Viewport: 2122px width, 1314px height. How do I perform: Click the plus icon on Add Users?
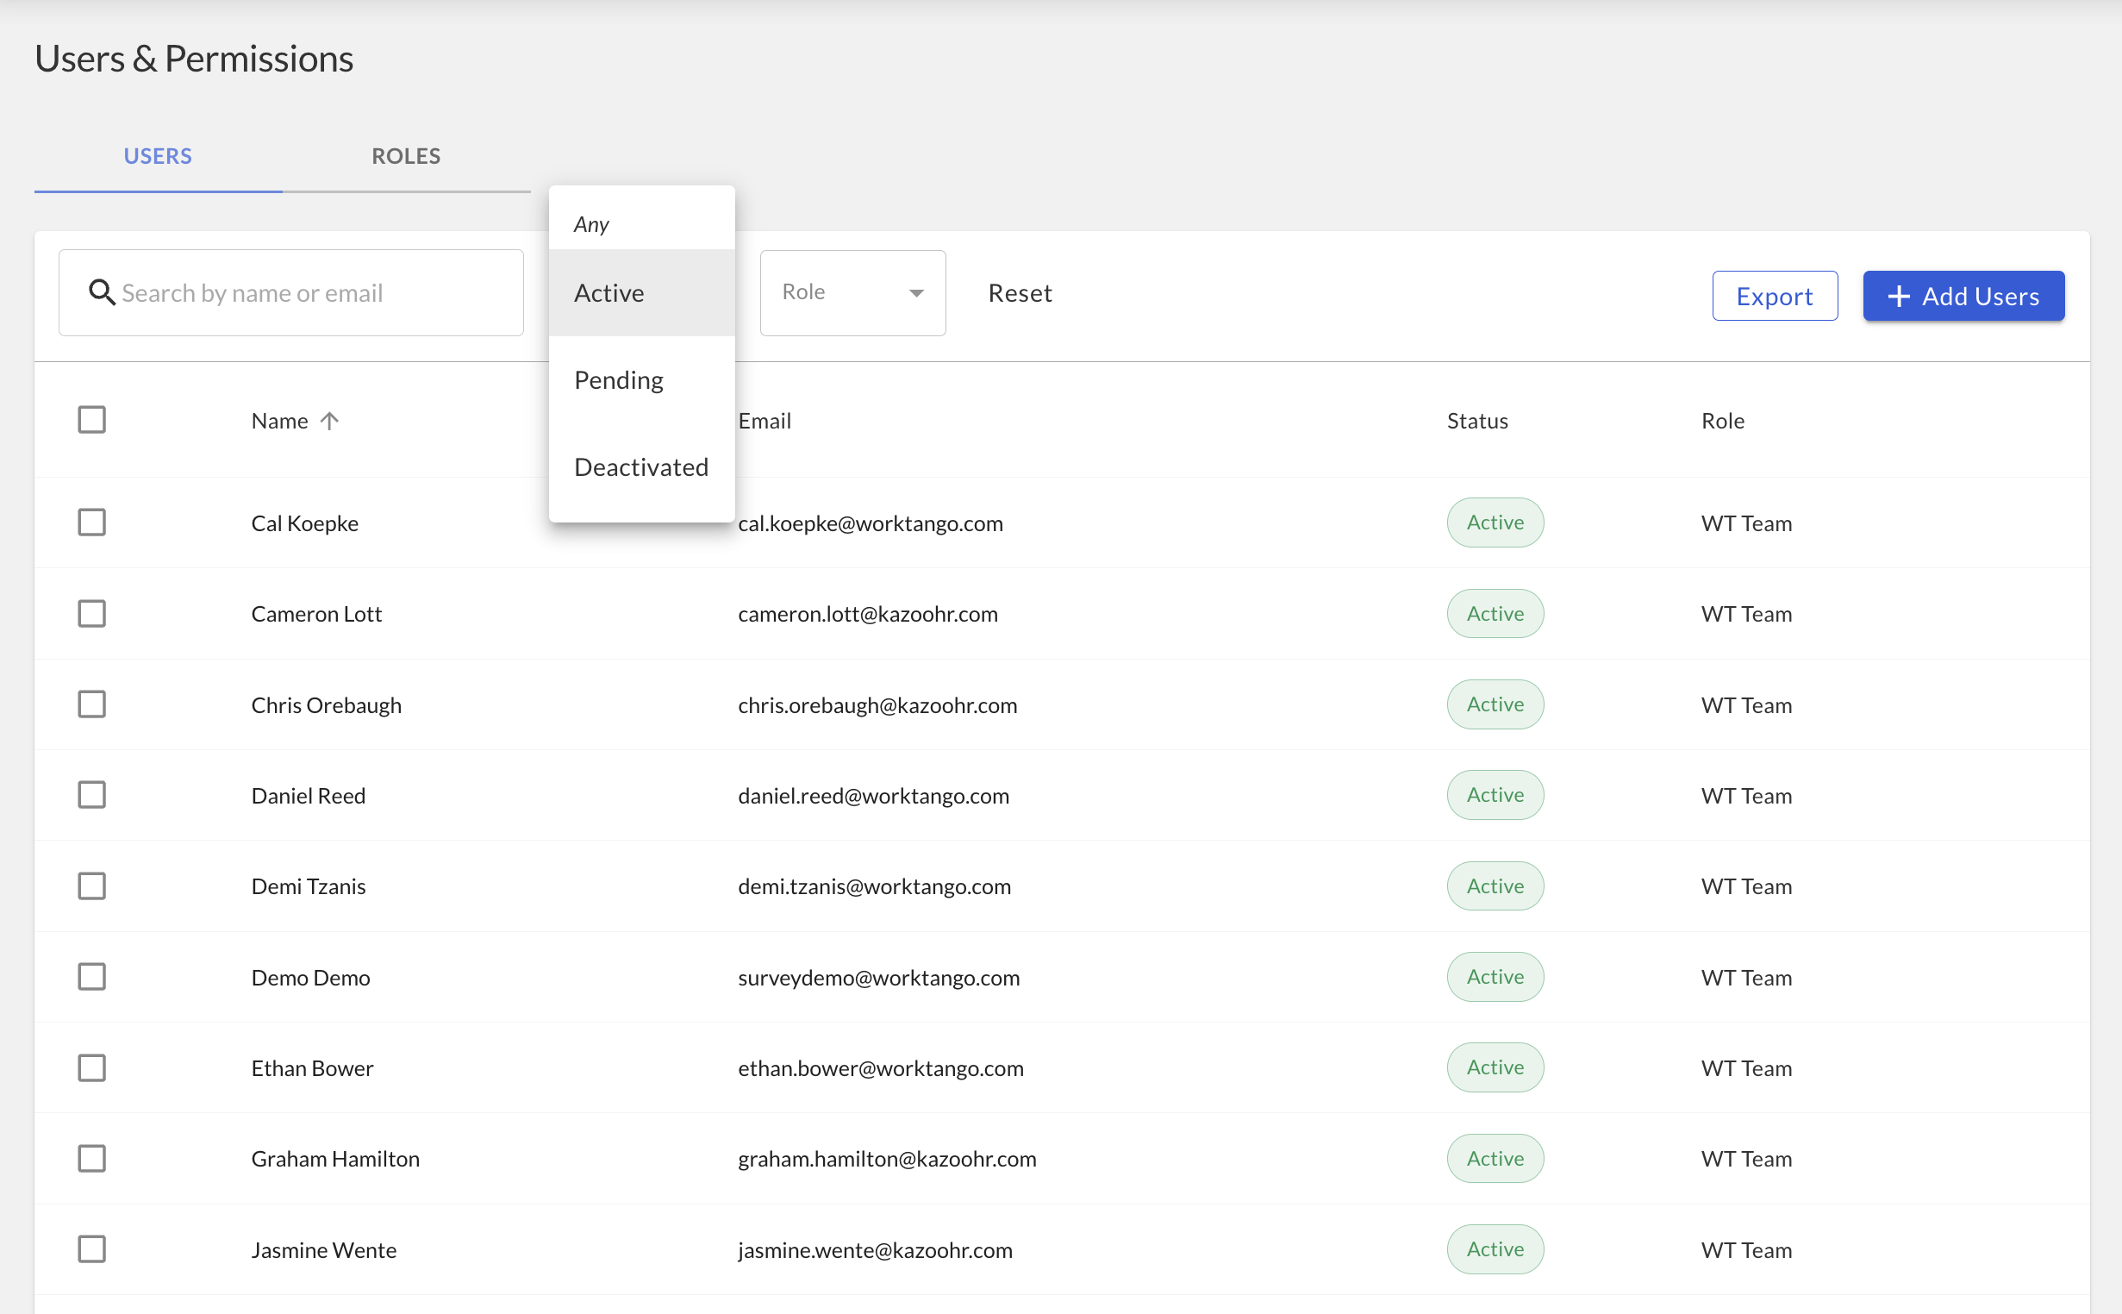pos(1900,296)
